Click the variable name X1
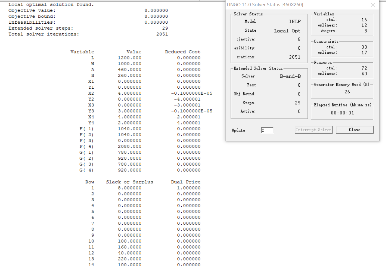 coord(91,82)
